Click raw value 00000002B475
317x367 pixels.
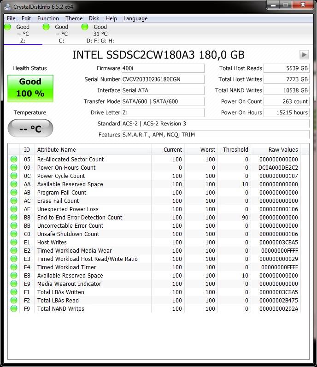(x=279, y=301)
